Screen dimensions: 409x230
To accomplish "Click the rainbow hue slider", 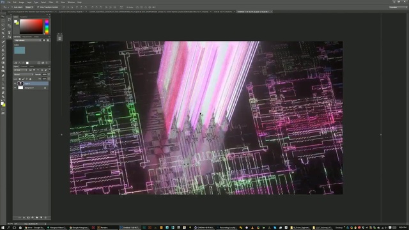I will coord(47,27).
